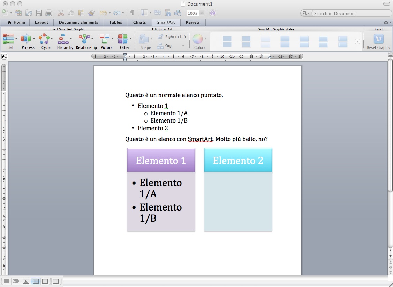Viewport: 393px width, 287px height.
Task: Click the Reset Graphic button
Action: point(378,42)
